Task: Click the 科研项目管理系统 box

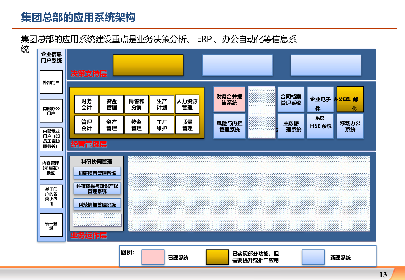Action: [x=97, y=173]
